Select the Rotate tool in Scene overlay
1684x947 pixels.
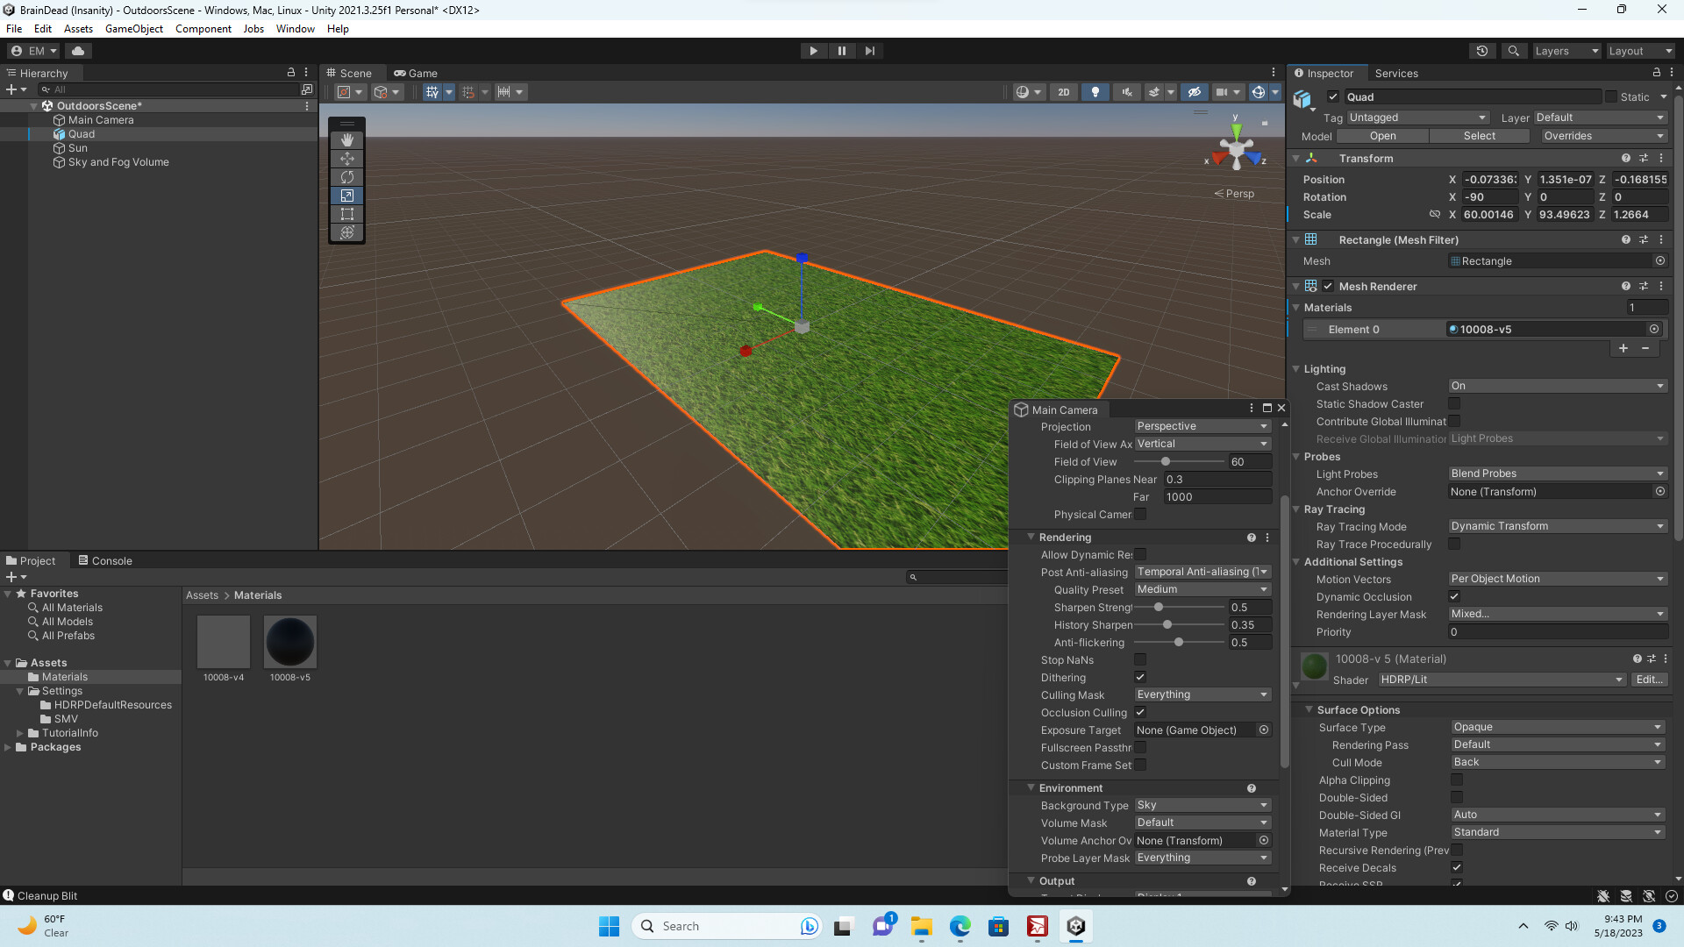click(347, 177)
